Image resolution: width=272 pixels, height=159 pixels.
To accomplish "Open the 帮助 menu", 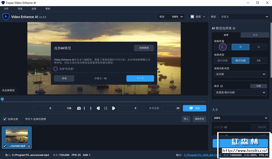I will click(48, 9).
